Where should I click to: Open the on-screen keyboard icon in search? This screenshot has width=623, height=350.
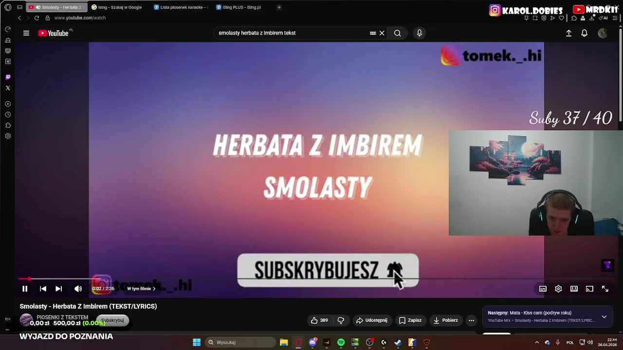(373, 33)
